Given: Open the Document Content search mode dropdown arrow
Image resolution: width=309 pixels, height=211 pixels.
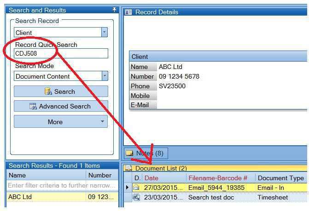Looking at the screenshot, I should tap(105, 76).
